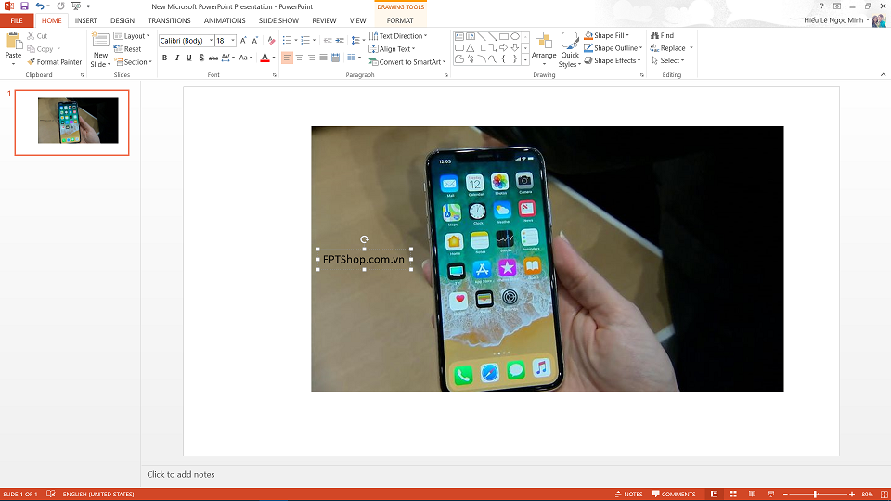891x501 pixels.
Task: Click the FPTShop.com.vn text box
Action: tap(364, 259)
